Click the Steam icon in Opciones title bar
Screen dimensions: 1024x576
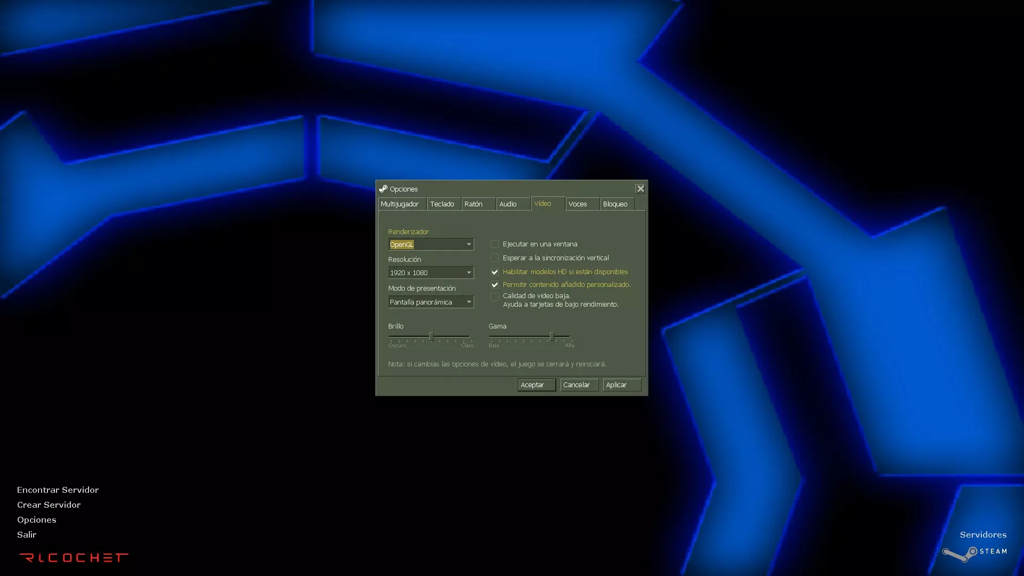383,189
